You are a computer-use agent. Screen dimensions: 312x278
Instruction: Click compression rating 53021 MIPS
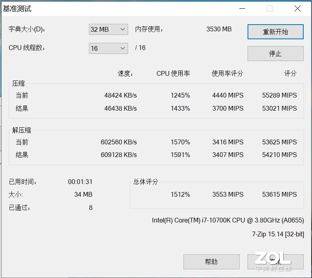[x=279, y=108]
